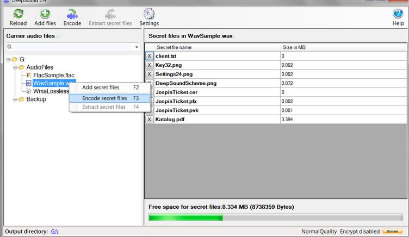Screen dimensions: 409x237
Task: Select the Backup folder in the tree
Action: [x=36, y=99]
